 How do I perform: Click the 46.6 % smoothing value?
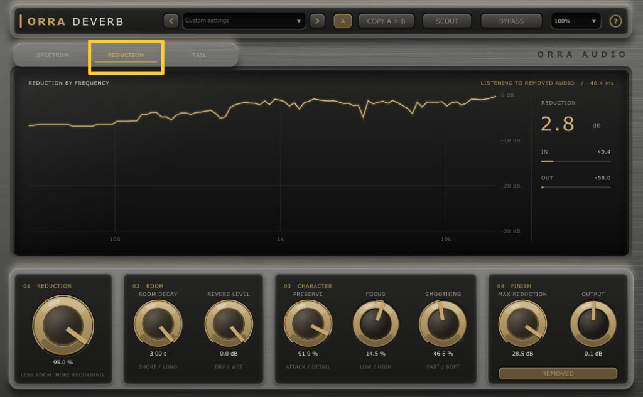pyautogui.click(x=443, y=354)
